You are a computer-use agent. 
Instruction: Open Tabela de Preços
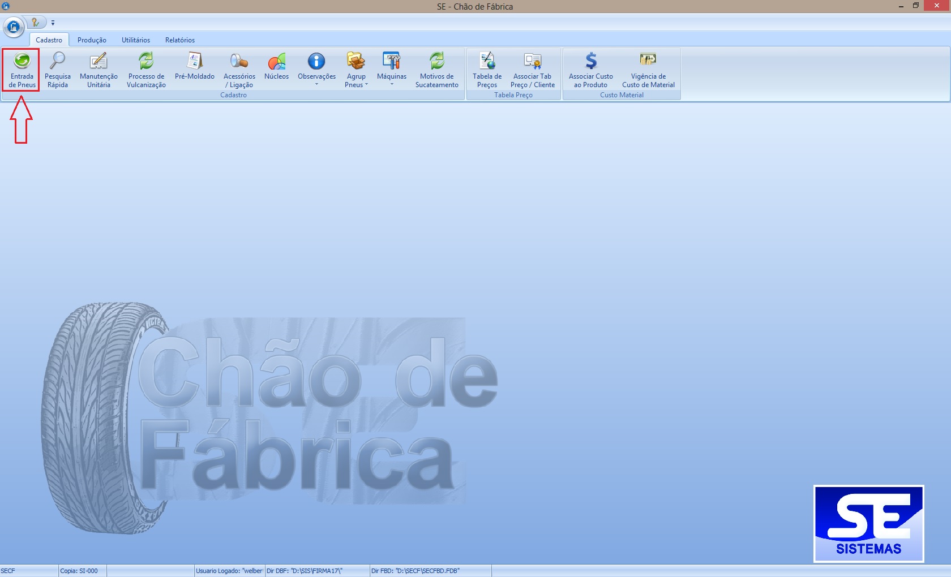(x=487, y=69)
